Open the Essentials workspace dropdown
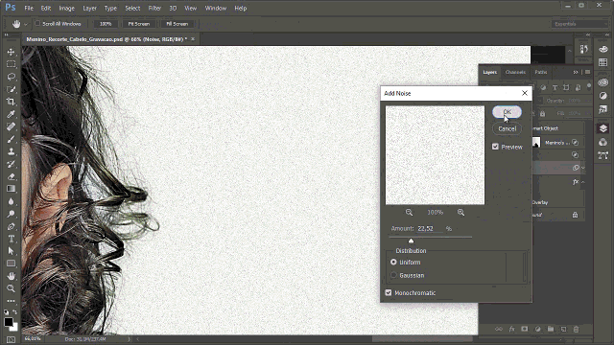The image size is (614, 345). pyautogui.click(x=579, y=24)
